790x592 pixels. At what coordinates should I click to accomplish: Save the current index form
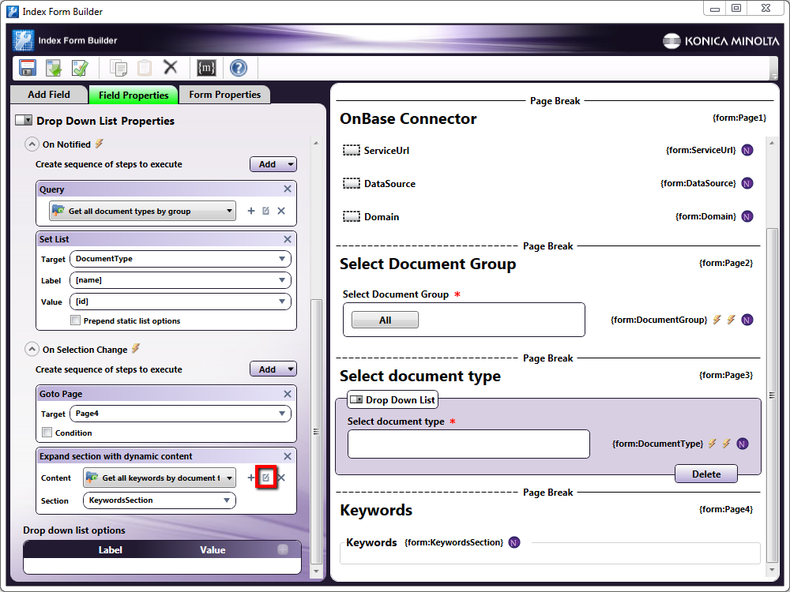[26, 68]
